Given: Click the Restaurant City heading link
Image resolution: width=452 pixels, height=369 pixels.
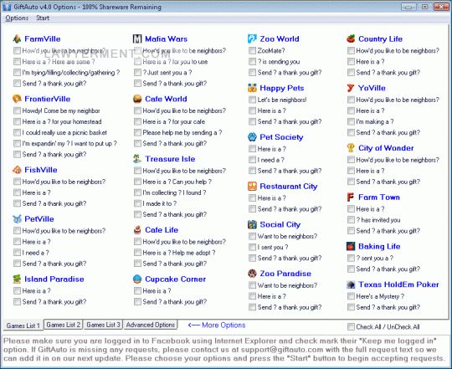Looking at the screenshot, I should tap(289, 187).
